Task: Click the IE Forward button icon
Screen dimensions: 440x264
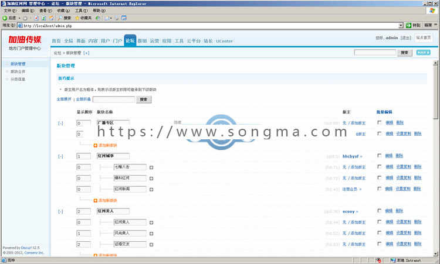Action: click(x=25, y=18)
